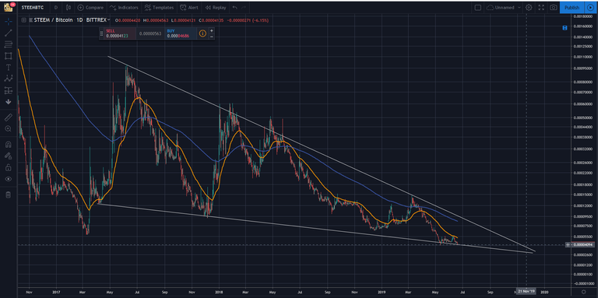This screenshot has height=298, width=598.
Task: Hide all drawings with eye icon
Action: (8, 179)
